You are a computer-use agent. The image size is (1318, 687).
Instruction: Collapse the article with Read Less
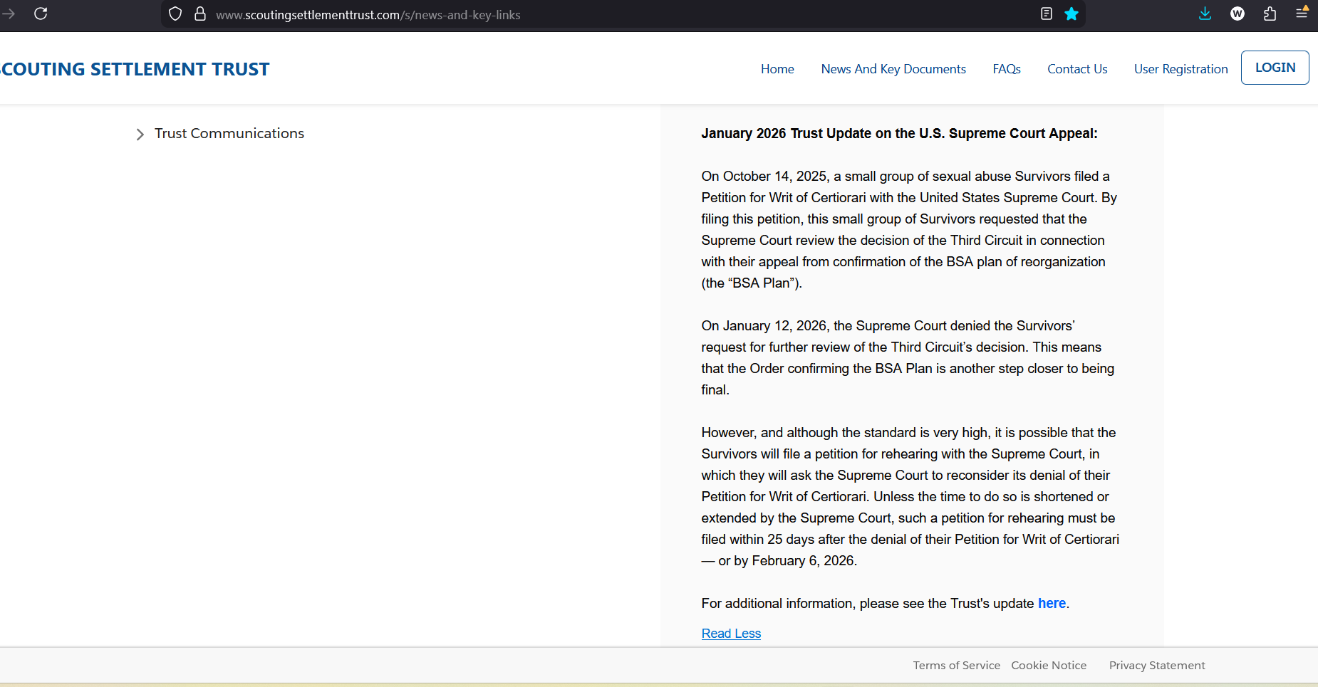pyautogui.click(x=731, y=634)
